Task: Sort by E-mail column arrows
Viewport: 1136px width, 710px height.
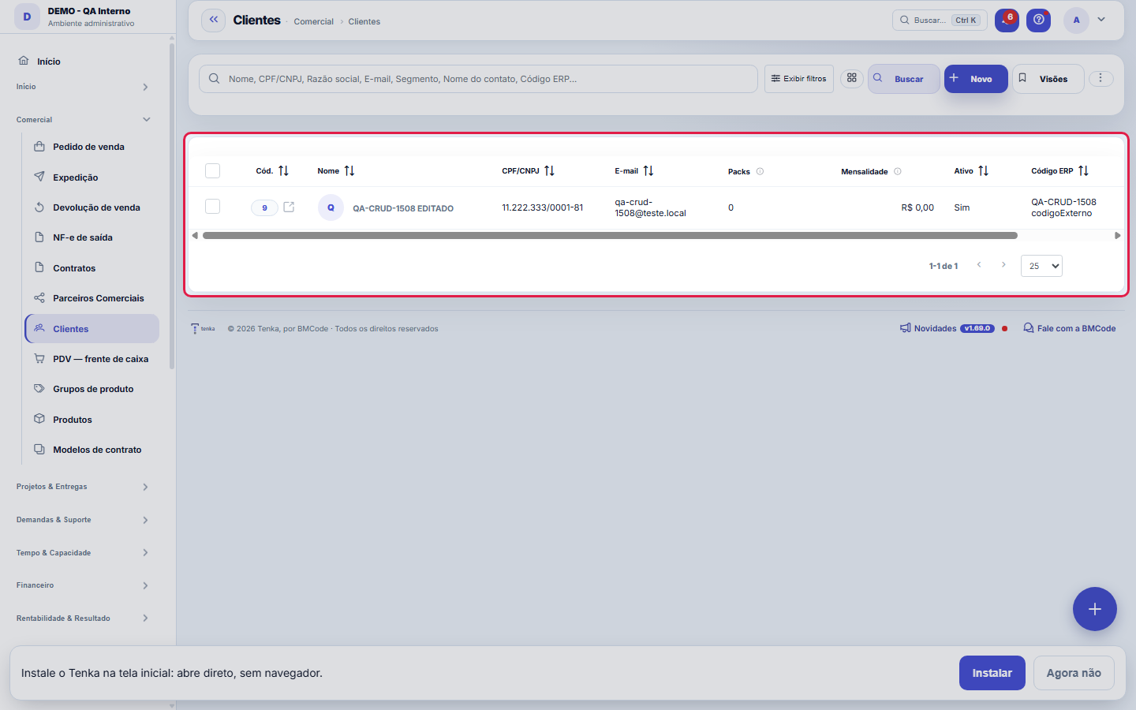Action: [648, 170]
